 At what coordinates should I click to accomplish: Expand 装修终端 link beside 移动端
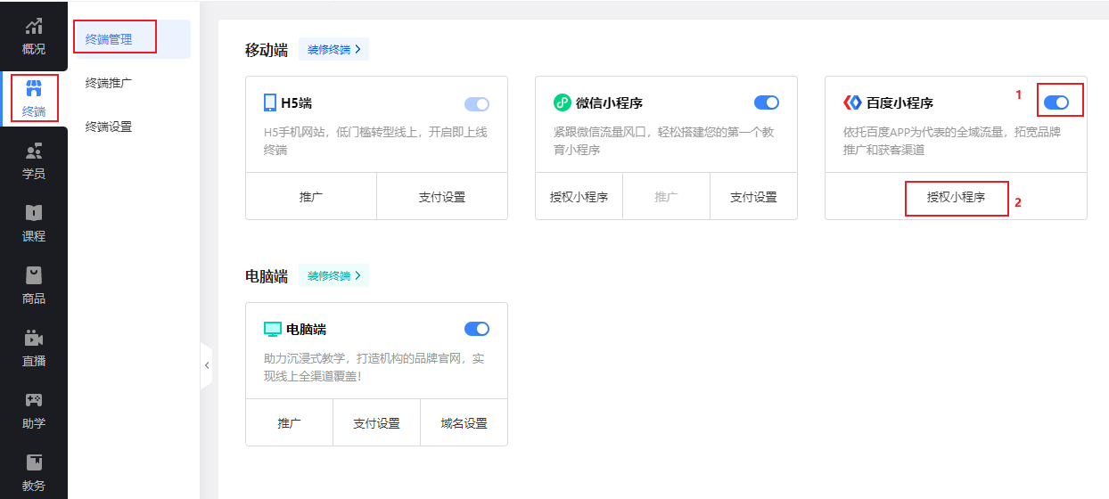tap(333, 50)
